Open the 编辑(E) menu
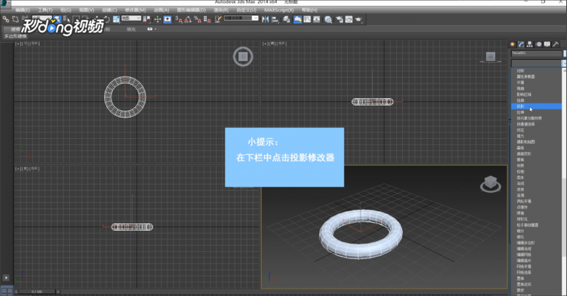This screenshot has height=296, width=567. pyautogui.click(x=22, y=10)
